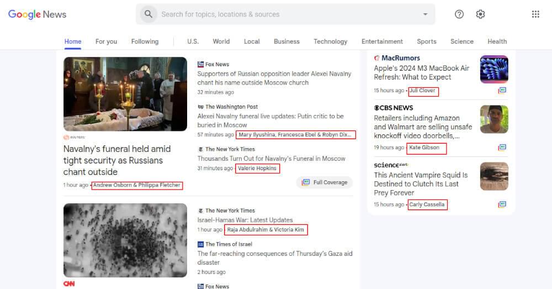Open "Retailers including Amazon and Walmart" article

click(x=423, y=127)
